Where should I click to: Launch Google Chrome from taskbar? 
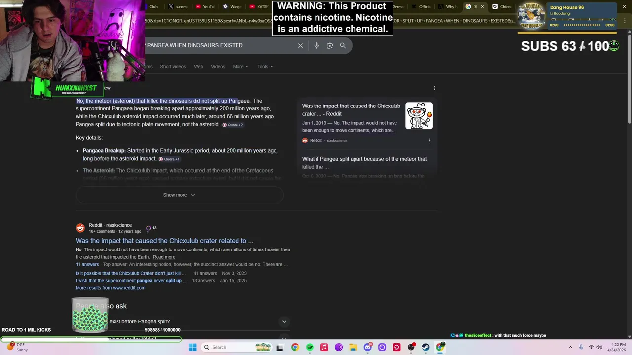point(295,347)
